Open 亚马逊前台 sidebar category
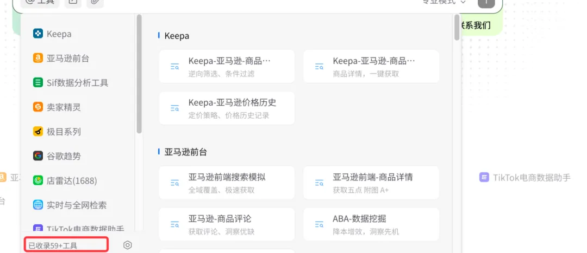Screen dimensions: 587x253 (x=68, y=59)
